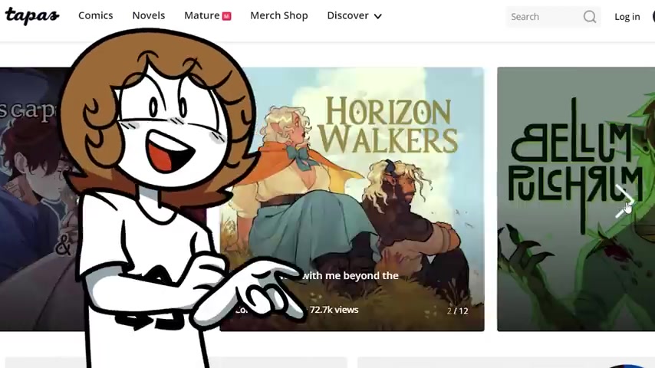Click the 72.7k views text
This screenshot has height=368, width=655.
[334, 310]
